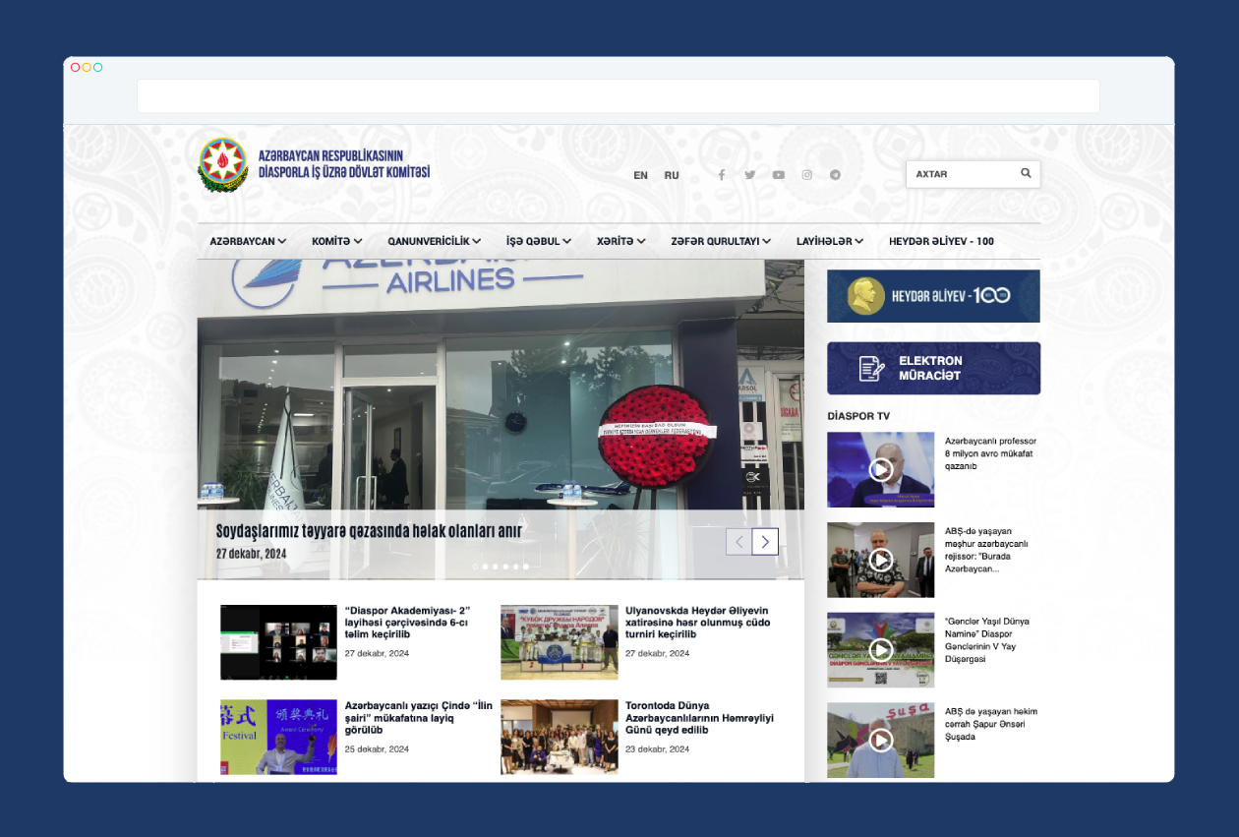Expand the LAYİHƏLƏR menu

[x=830, y=241]
